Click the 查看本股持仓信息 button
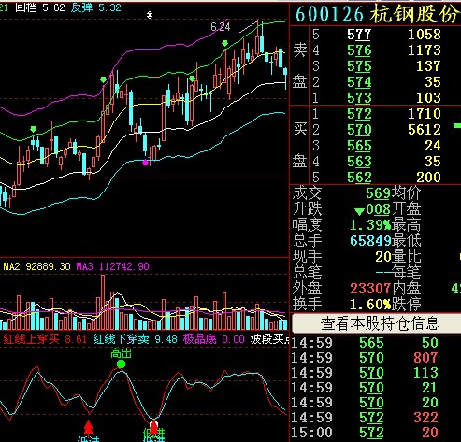This screenshot has width=461, height=442. (x=377, y=323)
